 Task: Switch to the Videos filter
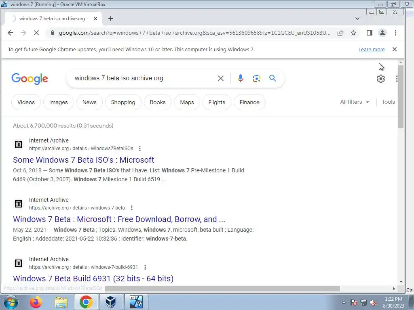26,102
